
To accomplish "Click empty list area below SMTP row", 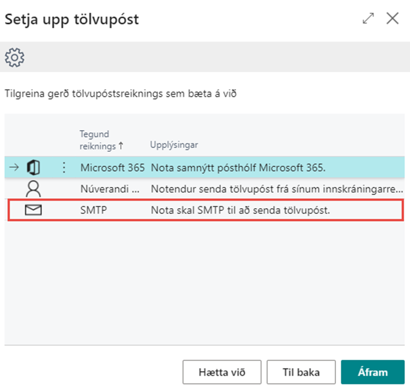I will point(204,281).
